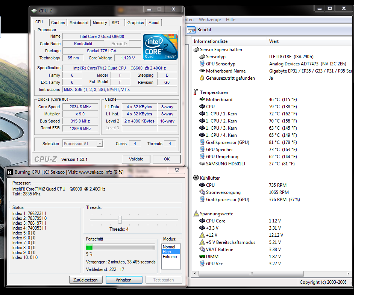Select Extreme in the Modus list

click(x=170, y=257)
